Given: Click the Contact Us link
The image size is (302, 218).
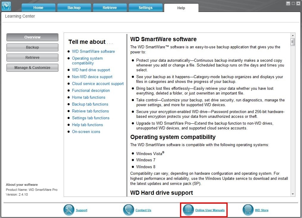Looking at the screenshot, I should tap(143, 210).
